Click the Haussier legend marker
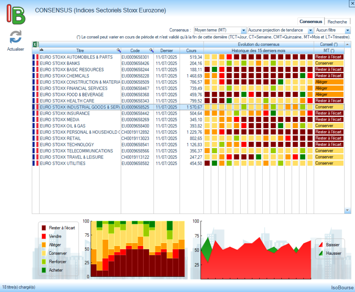The image size is (355, 292). click(321, 253)
